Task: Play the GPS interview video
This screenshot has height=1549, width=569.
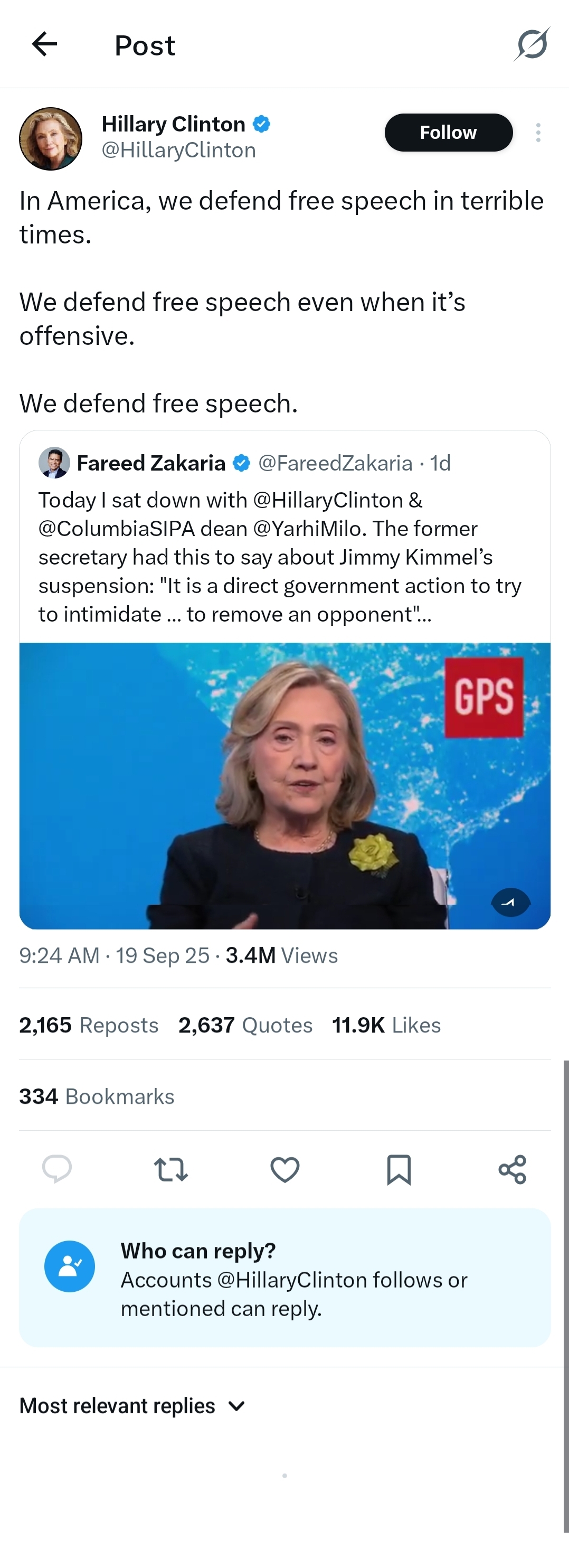Action: pyautogui.click(x=285, y=786)
